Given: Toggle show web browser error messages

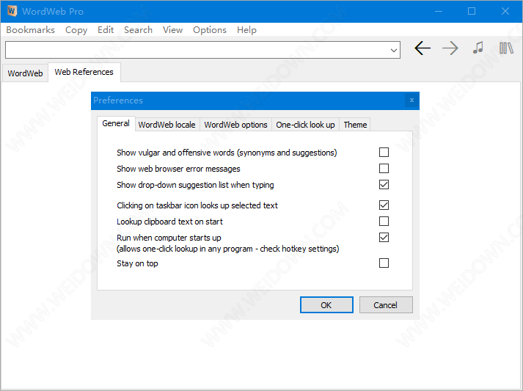Looking at the screenshot, I should tap(384, 169).
